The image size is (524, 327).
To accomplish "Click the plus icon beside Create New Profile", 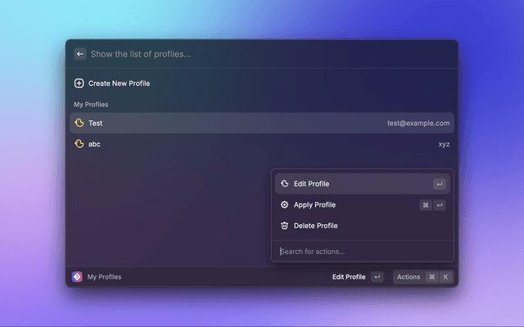I will point(79,83).
